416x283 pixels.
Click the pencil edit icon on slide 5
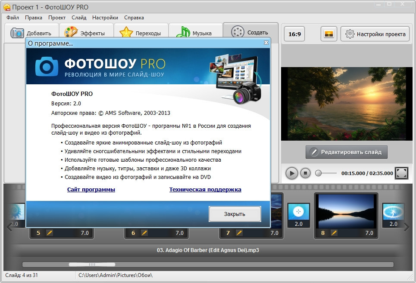click(50, 233)
